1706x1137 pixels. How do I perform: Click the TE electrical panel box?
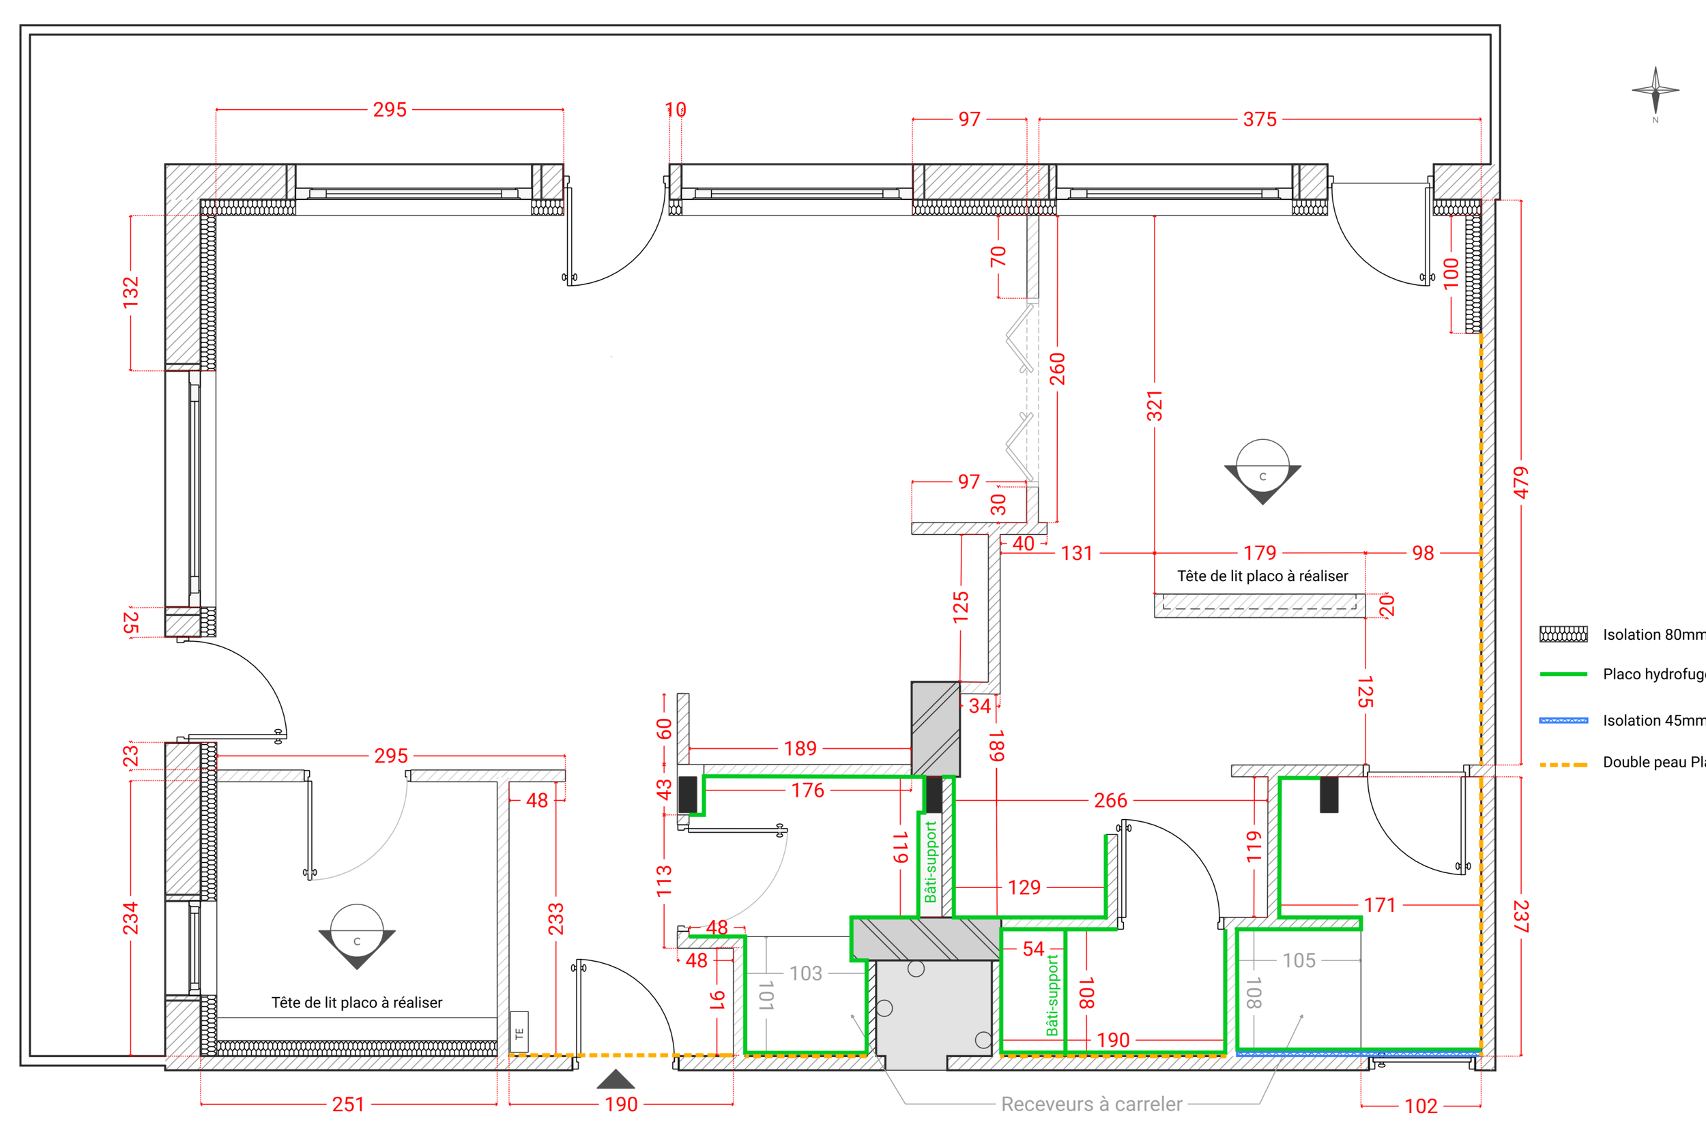(519, 1031)
